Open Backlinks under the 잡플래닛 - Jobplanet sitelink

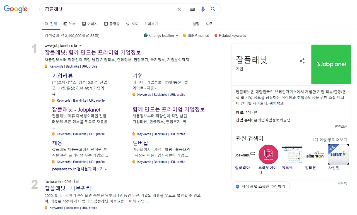(80, 134)
